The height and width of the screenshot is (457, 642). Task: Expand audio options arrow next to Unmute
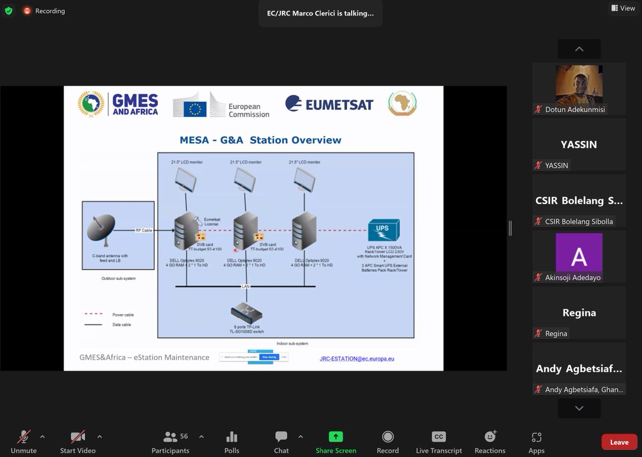tap(43, 437)
